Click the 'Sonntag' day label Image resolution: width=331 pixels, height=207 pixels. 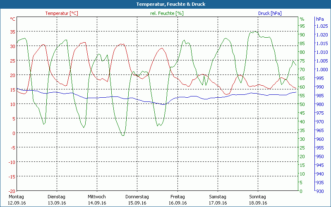tap(257, 197)
